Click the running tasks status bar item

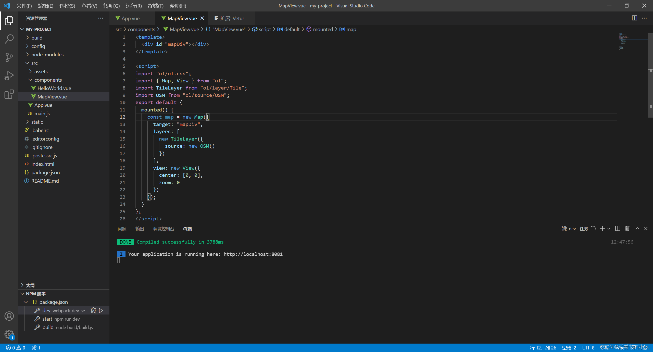coord(36,348)
